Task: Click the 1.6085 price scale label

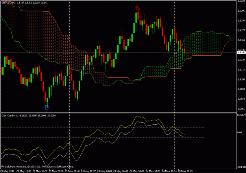Action: (x=241, y=89)
